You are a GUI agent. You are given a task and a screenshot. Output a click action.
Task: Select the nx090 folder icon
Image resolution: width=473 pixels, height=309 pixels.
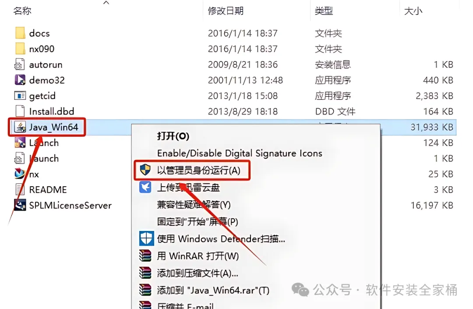[20, 49]
